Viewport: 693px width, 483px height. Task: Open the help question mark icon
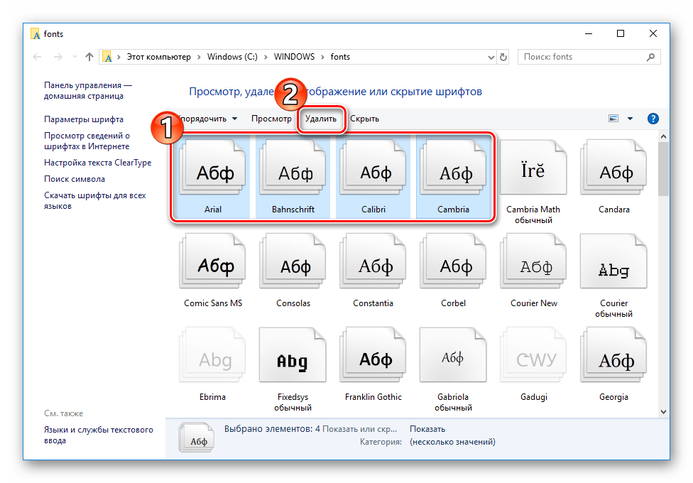click(653, 119)
